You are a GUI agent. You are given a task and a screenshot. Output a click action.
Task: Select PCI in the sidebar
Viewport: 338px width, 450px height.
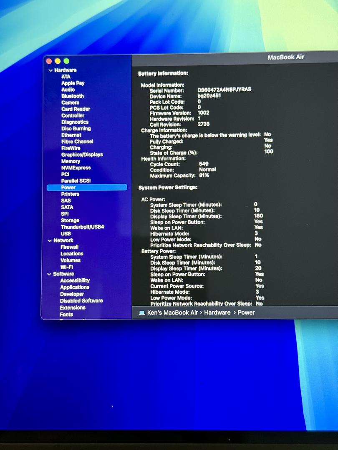(65, 174)
